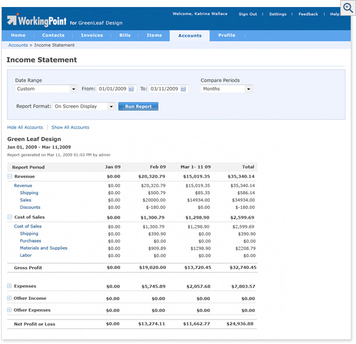Click the Run Report button
Image resolution: width=356 pixels, height=344 pixels.
pos(138,106)
